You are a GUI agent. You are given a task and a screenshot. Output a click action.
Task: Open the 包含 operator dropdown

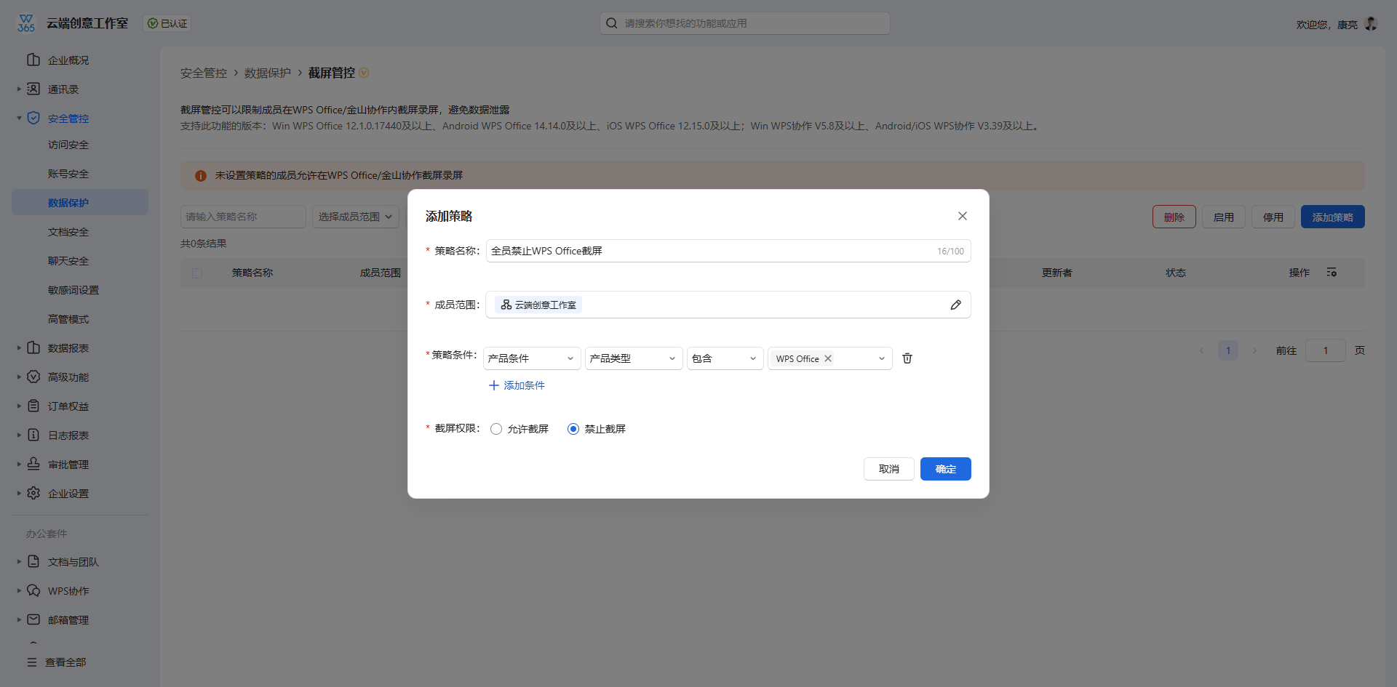coord(724,358)
